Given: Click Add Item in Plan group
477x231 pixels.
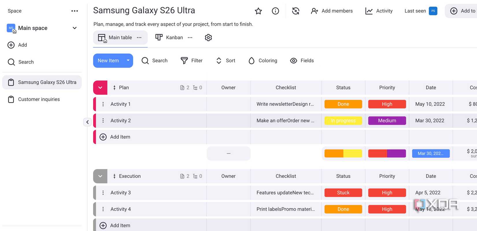Looking at the screenshot, I should (115, 137).
